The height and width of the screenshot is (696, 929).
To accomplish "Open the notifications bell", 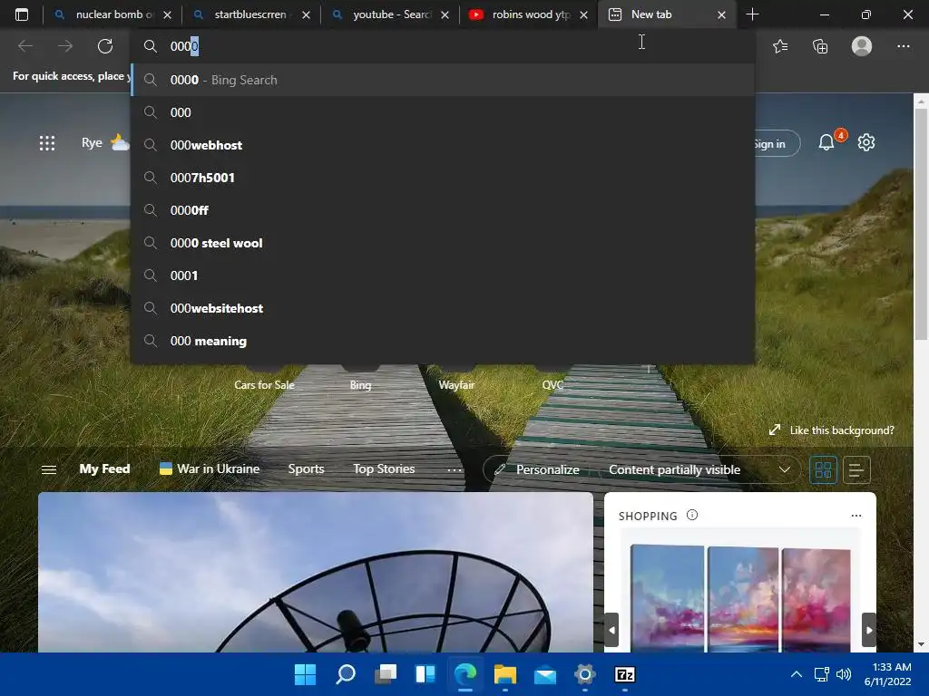I will click(826, 142).
